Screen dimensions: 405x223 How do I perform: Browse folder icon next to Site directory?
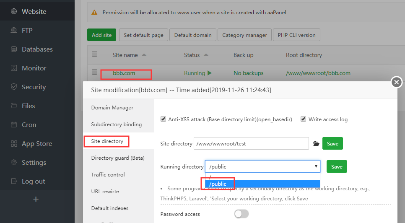(x=316, y=144)
